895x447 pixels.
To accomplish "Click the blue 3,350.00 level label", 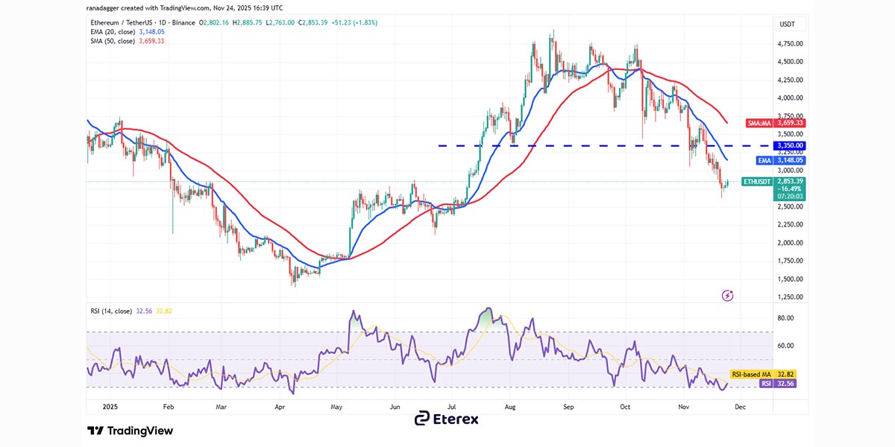I will point(778,146).
